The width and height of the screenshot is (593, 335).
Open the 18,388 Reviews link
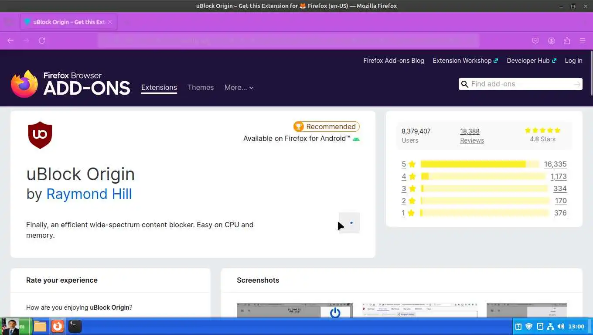472,136
